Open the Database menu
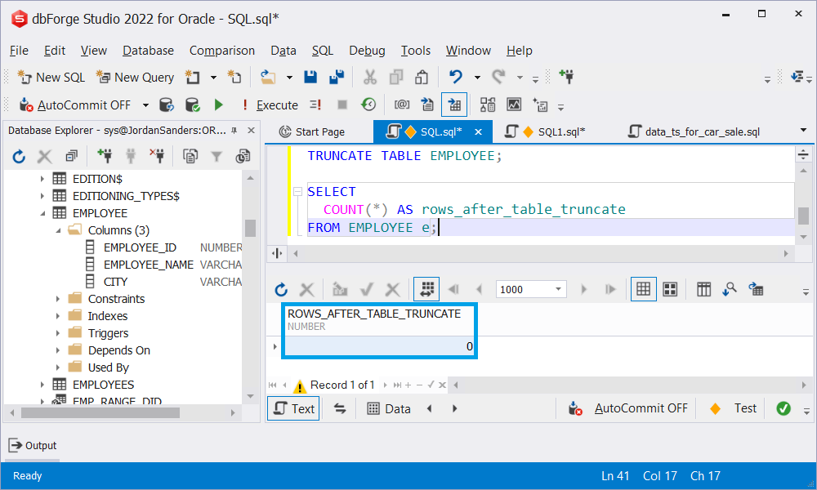Screen dimensions: 817x490 [x=148, y=50]
